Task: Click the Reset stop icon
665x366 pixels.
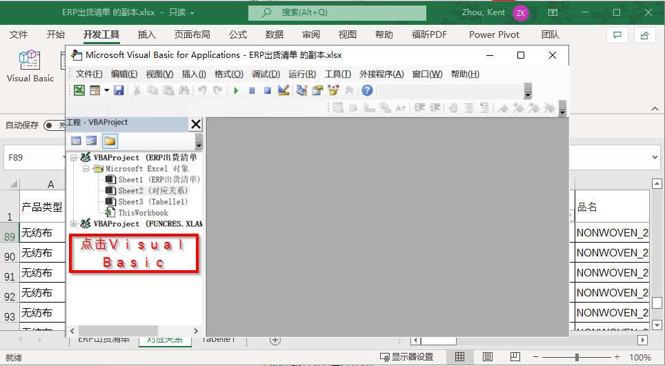Action: coord(267,90)
